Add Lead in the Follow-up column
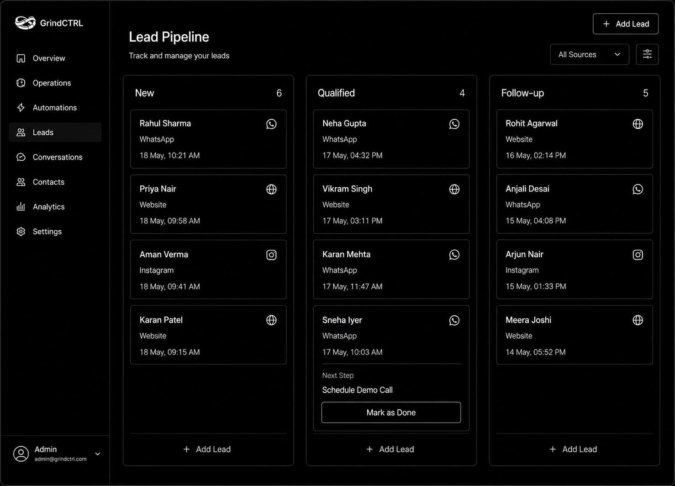This screenshot has height=486, width=675. click(573, 449)
